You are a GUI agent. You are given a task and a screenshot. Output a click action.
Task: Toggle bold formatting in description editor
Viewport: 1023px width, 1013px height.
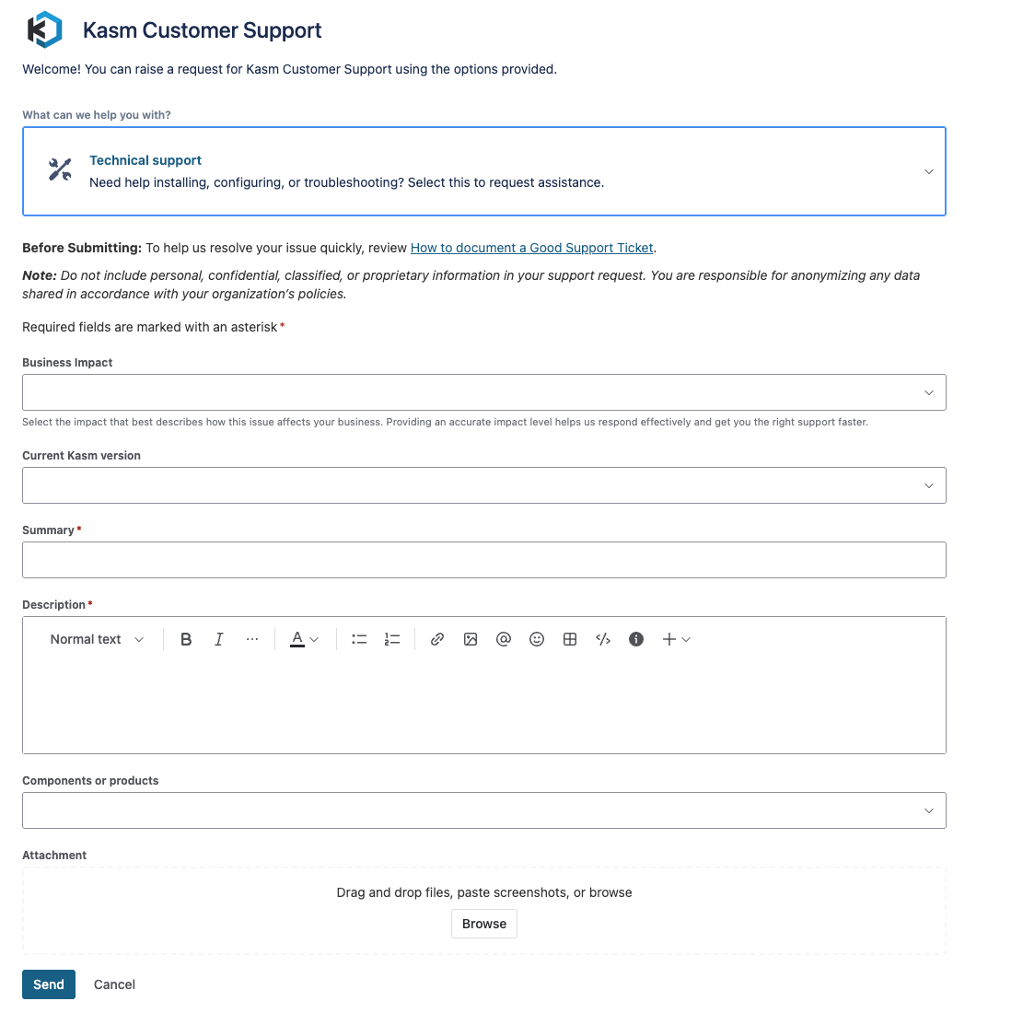[x=186, y=639]
